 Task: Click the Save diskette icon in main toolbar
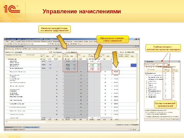point(11,44)
